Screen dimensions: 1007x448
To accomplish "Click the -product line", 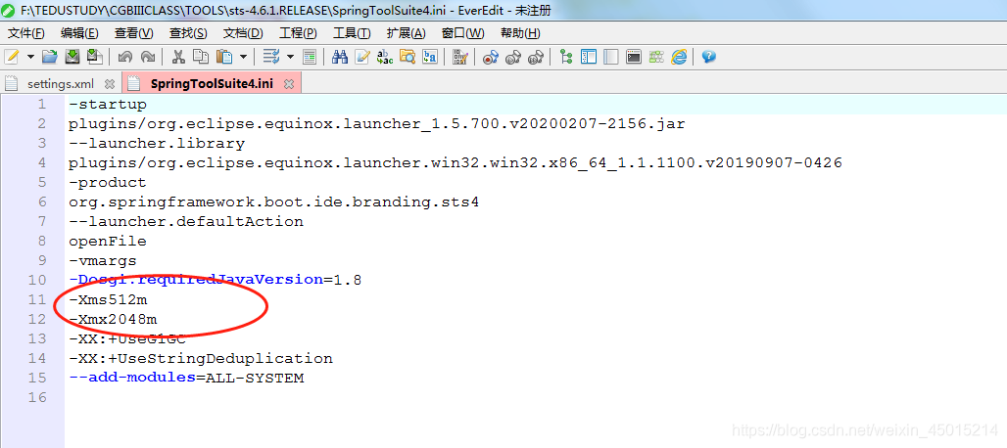I will pyautogui.click(x=108, y=182).
